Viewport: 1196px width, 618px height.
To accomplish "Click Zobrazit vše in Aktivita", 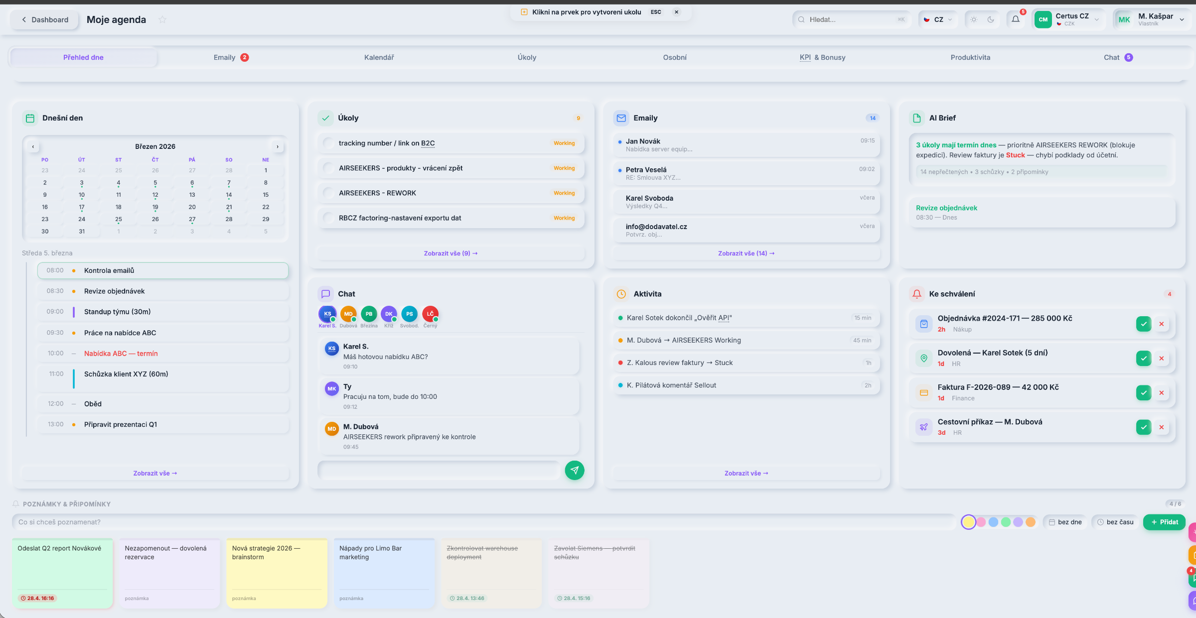I will [x=746, y=473].
